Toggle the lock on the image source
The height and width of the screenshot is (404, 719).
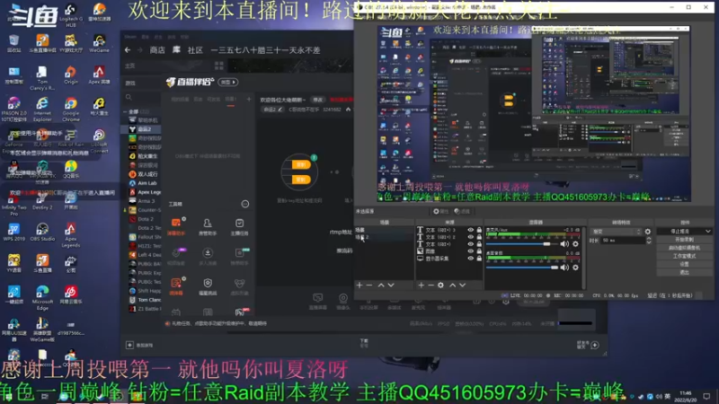pos(479,251)
